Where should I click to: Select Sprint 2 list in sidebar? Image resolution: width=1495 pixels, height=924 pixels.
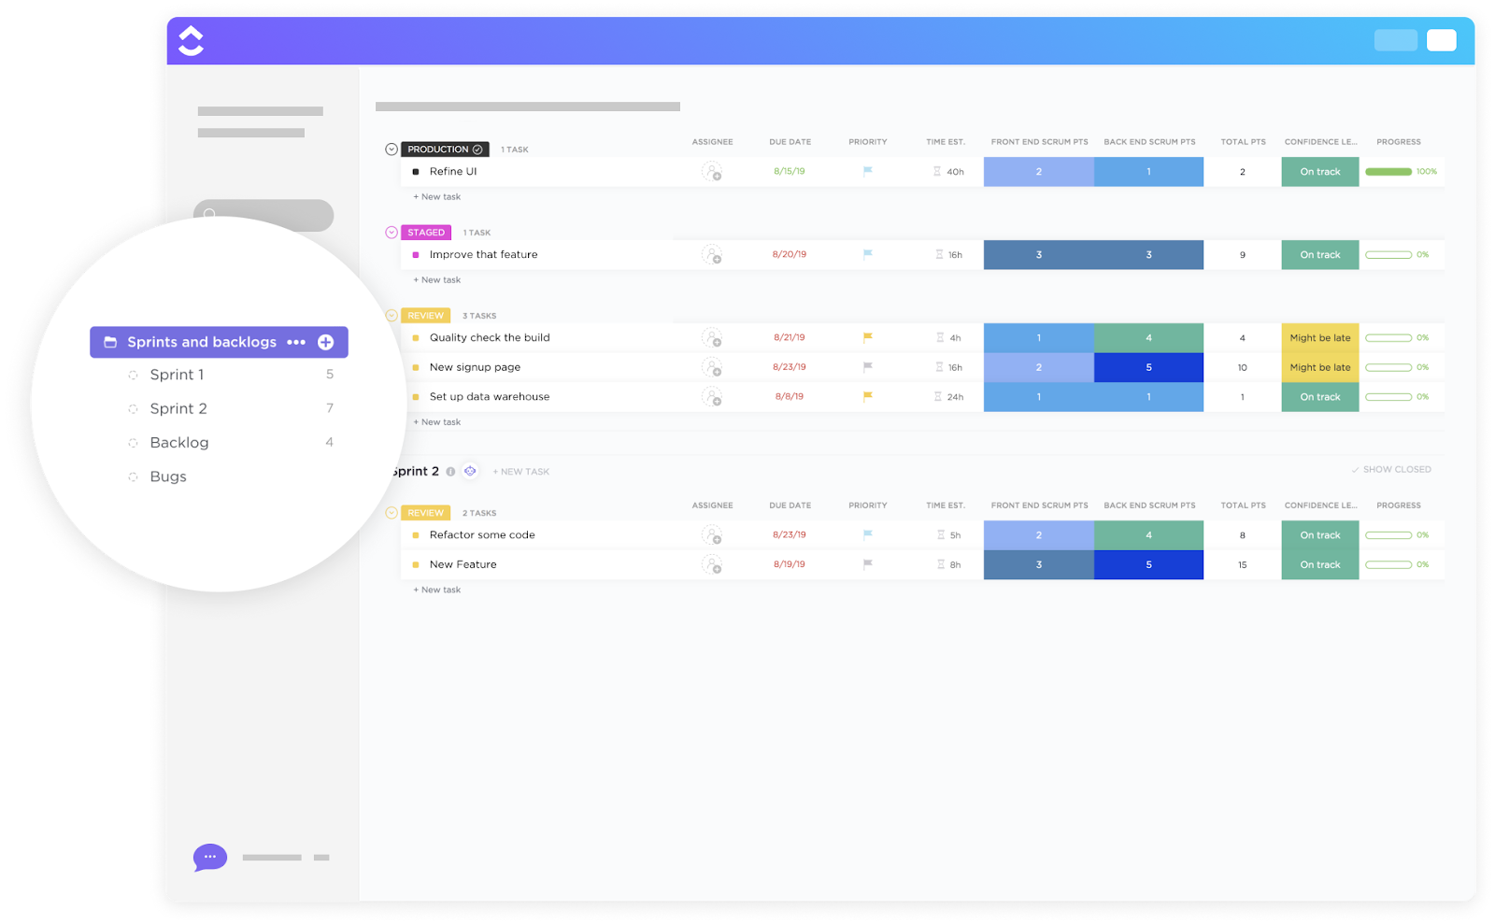(x=178, y=408)
